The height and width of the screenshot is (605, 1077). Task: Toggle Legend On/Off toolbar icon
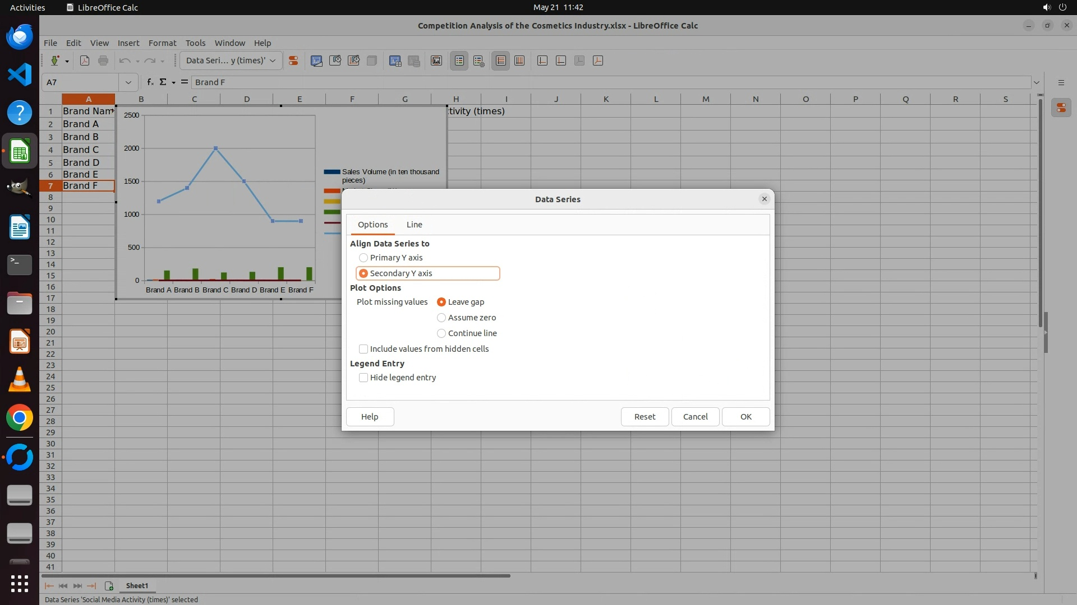point(459,61)
